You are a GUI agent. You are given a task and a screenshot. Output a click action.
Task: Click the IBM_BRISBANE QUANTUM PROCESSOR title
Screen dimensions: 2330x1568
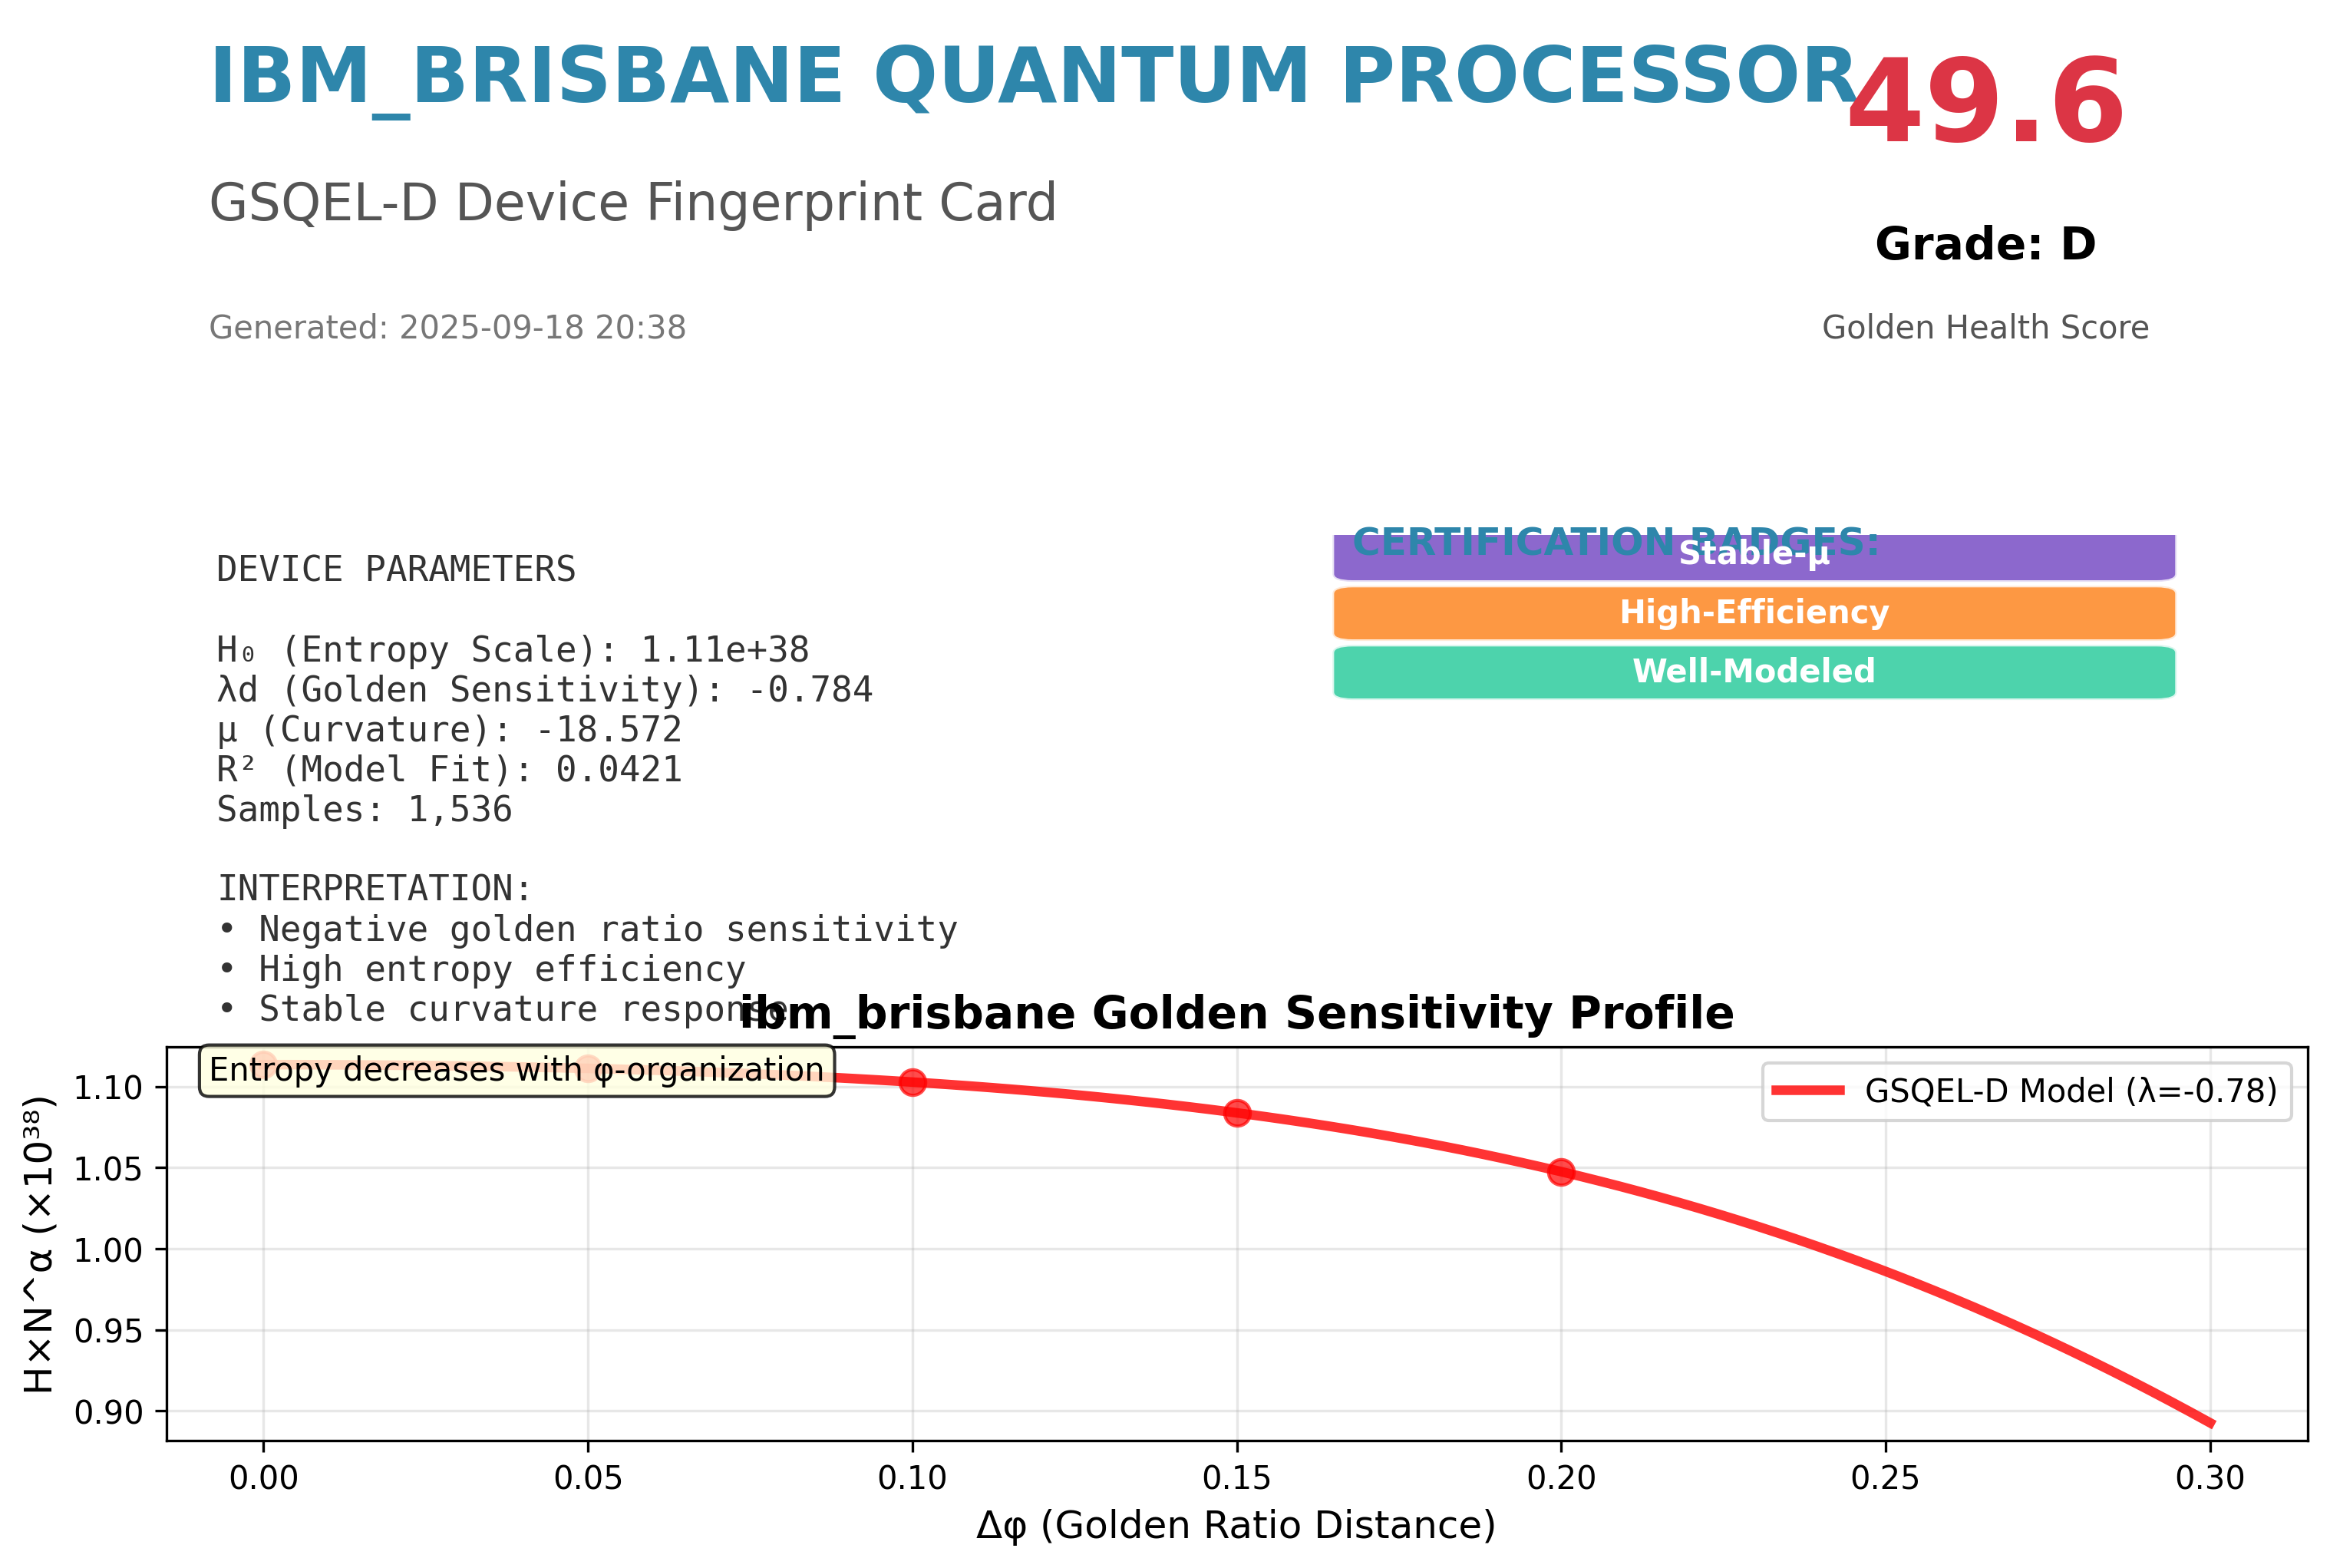(1034, 80)
